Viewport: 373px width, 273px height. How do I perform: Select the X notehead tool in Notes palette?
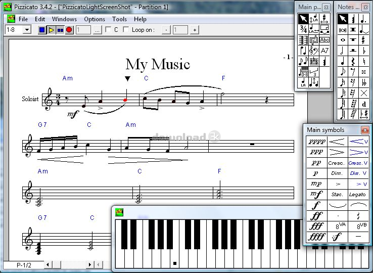(363, 93)
